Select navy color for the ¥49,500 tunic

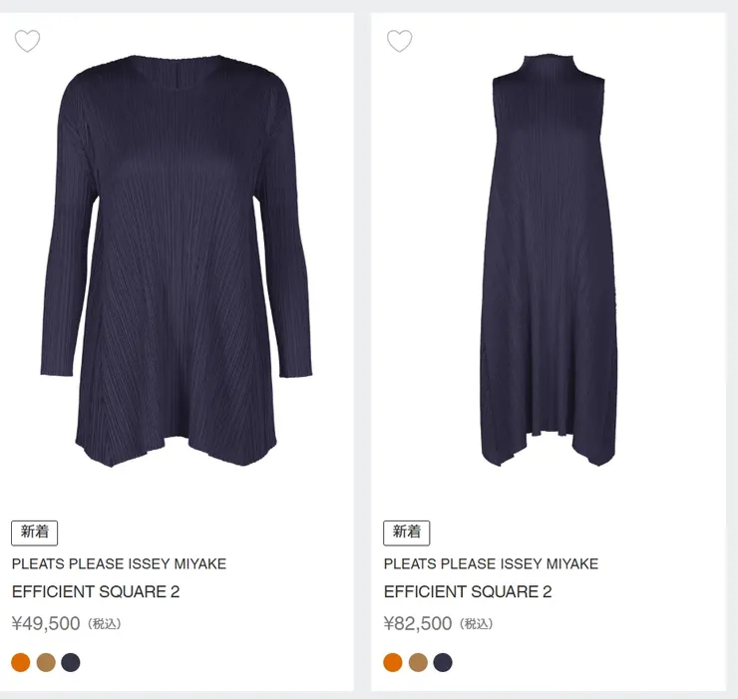click(x=71, y=662)
